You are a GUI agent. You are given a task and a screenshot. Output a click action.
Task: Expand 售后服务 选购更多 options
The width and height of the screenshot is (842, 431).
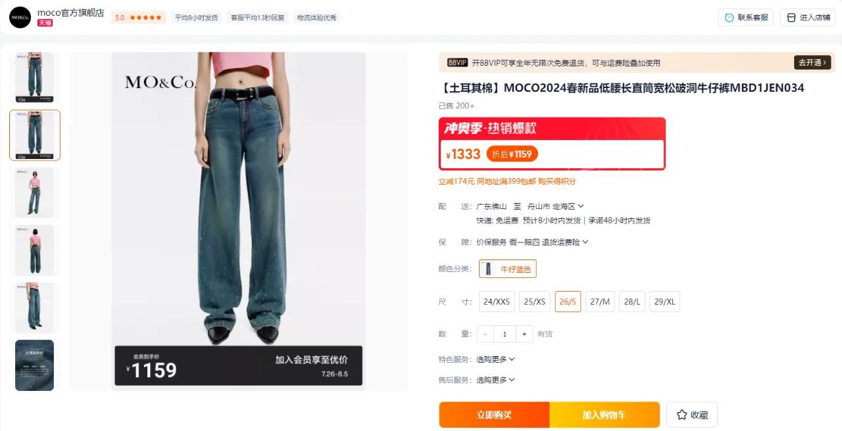[x=495, y=380]
